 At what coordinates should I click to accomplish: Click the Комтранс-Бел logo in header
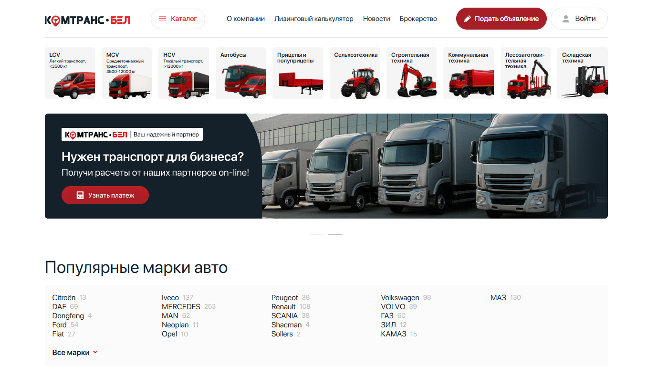87,20
